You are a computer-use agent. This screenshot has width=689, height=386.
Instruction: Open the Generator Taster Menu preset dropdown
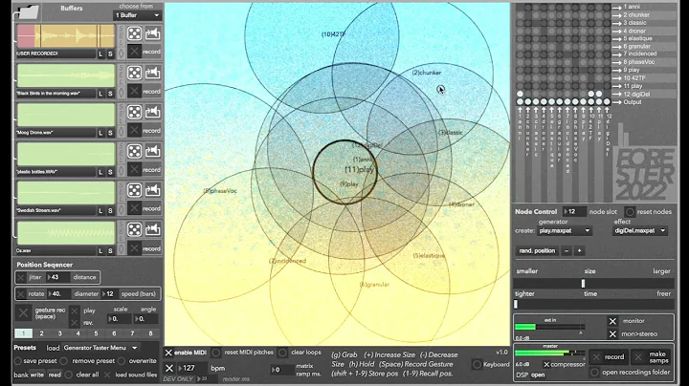[100, 348]
